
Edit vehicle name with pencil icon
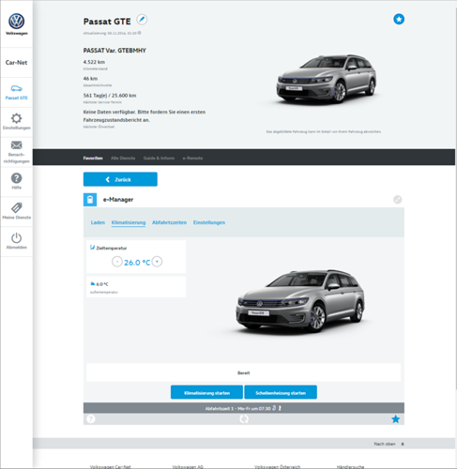click(x=142, y=20)
